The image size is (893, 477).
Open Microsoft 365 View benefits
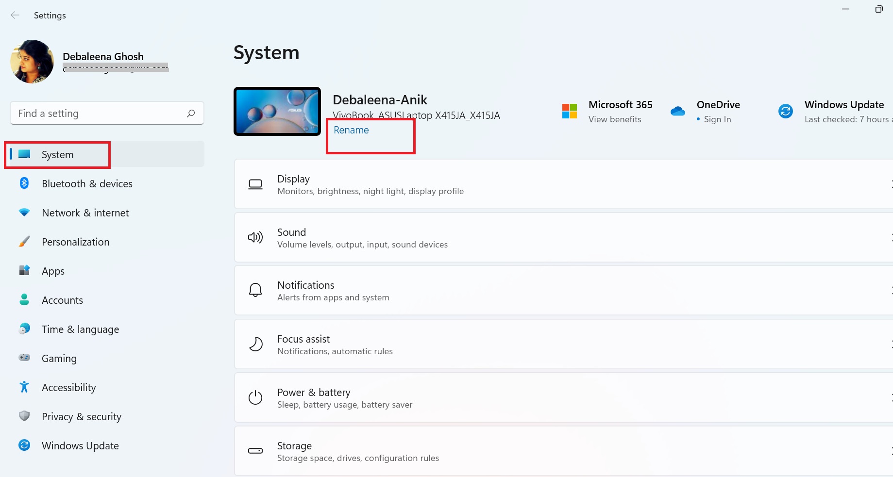[615, 119]
